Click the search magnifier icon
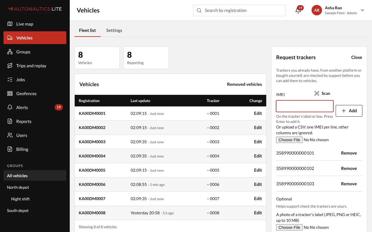This screenshot has height=232, width=372. (199, 10)
